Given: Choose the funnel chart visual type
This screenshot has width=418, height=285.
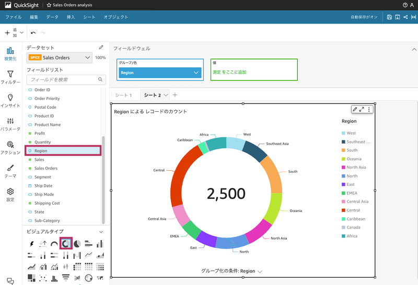Looking at the screenshot, I should 66,278.
